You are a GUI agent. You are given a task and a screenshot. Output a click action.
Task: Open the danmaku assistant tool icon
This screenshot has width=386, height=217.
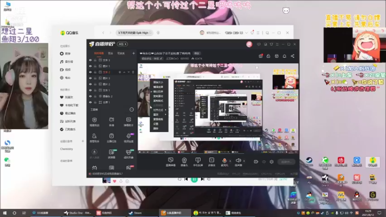[x=128, y=122]
